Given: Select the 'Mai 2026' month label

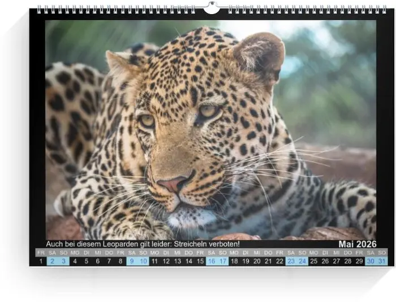Looking at the screenshot, I should click(357, 244).
